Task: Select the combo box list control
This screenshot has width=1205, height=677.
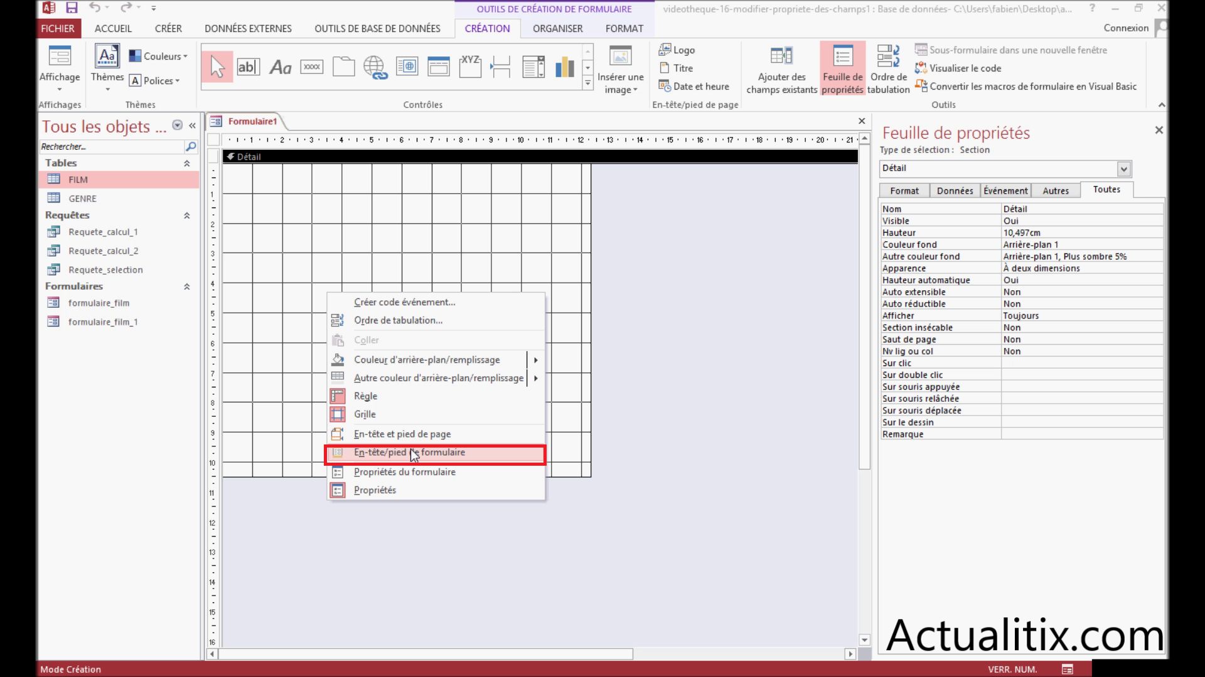Action: click(x=533, y=67)
